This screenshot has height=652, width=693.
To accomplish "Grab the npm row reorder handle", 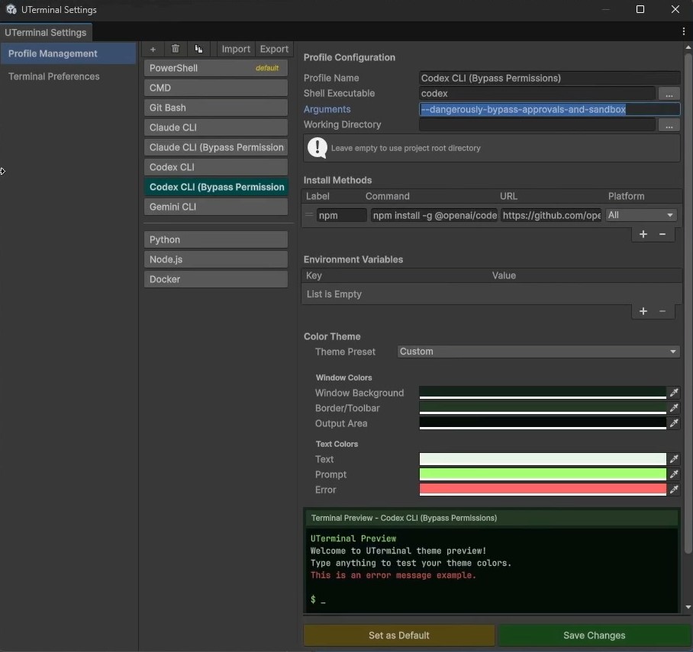I will tap(309, 215).
